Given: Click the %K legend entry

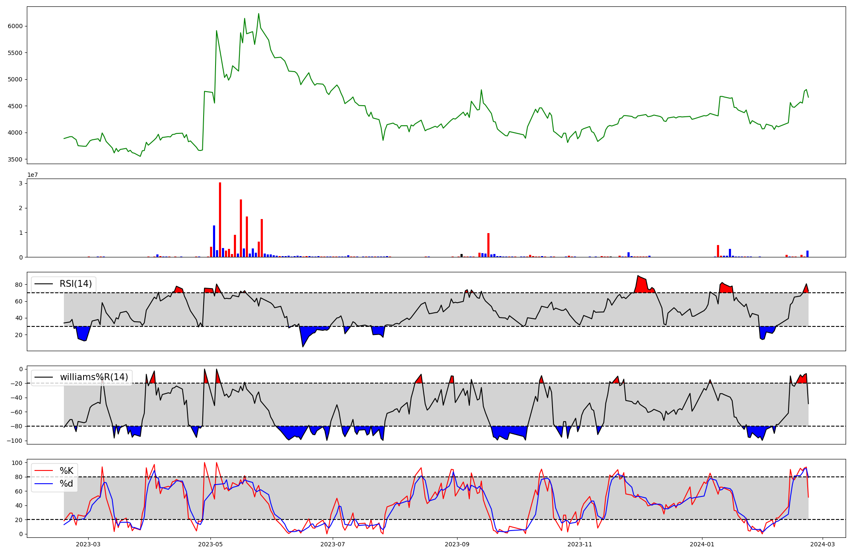Looking at the screenshot, I should click(x=66, y=471).
